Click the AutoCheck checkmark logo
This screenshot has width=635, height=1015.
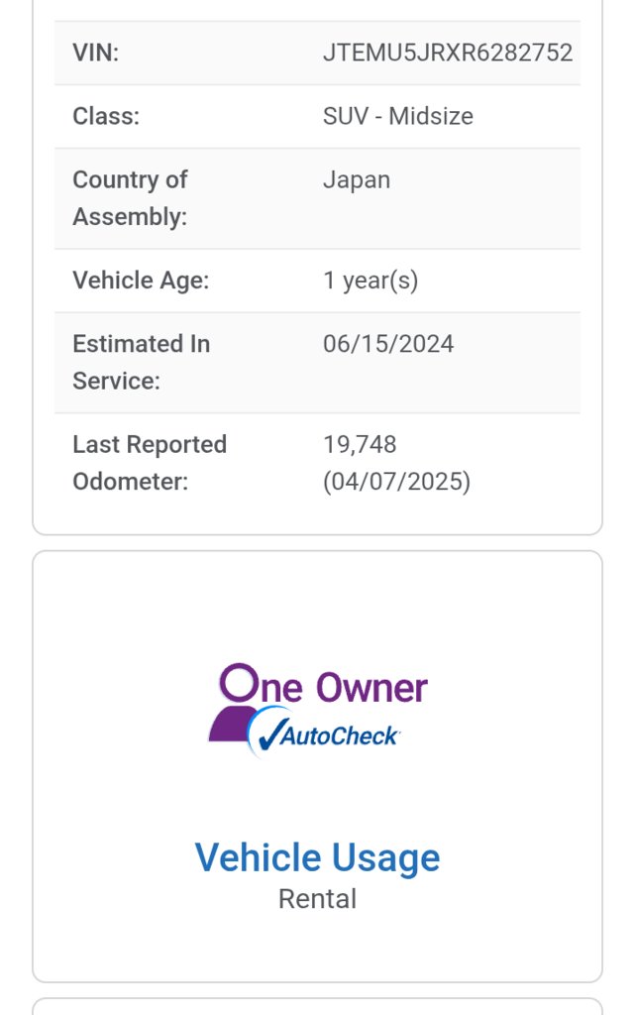click(323, 733)
